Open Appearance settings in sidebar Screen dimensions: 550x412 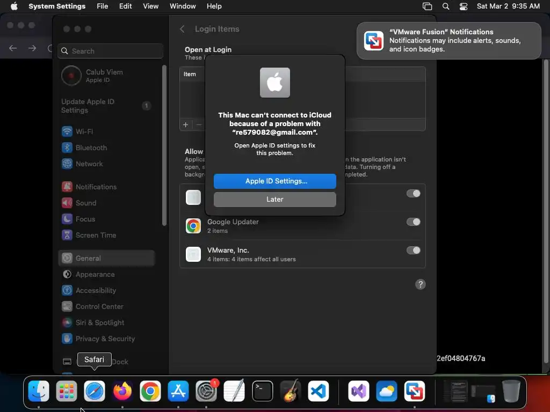click(x=107, y=274)
